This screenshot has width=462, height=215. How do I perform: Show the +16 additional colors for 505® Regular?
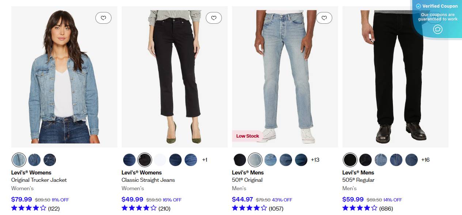tap(425, 160)
